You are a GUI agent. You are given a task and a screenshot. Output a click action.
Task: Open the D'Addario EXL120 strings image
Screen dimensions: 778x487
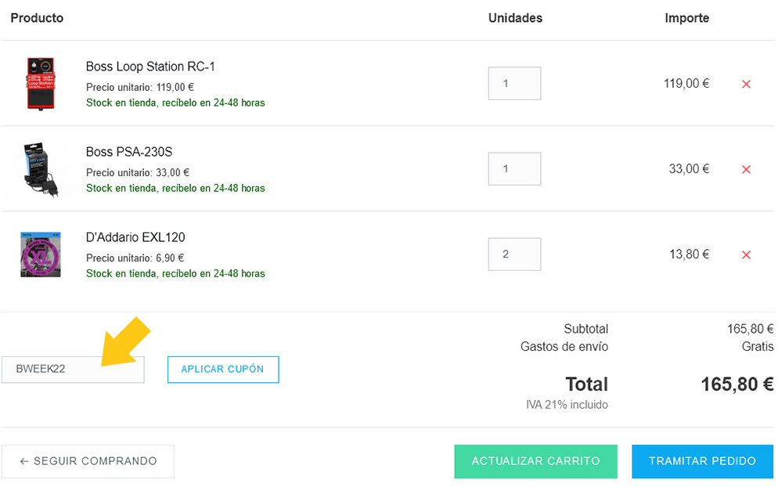point(41,254)
